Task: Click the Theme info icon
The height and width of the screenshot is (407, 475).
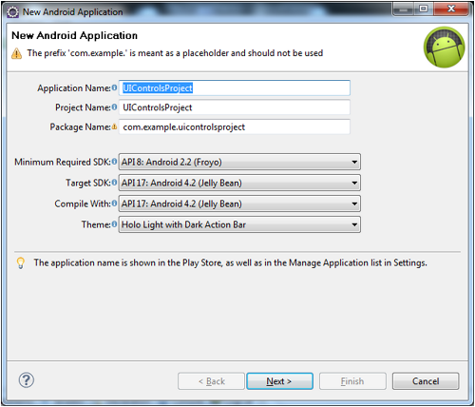Action: pyautogui.click(x=114, y=224)
